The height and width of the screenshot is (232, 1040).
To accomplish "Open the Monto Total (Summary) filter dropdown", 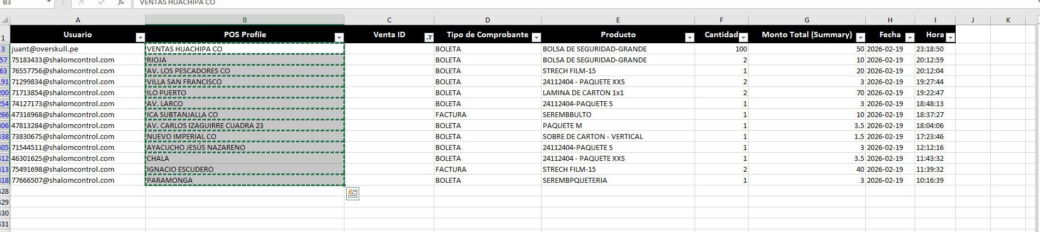I will click(860, 37).
